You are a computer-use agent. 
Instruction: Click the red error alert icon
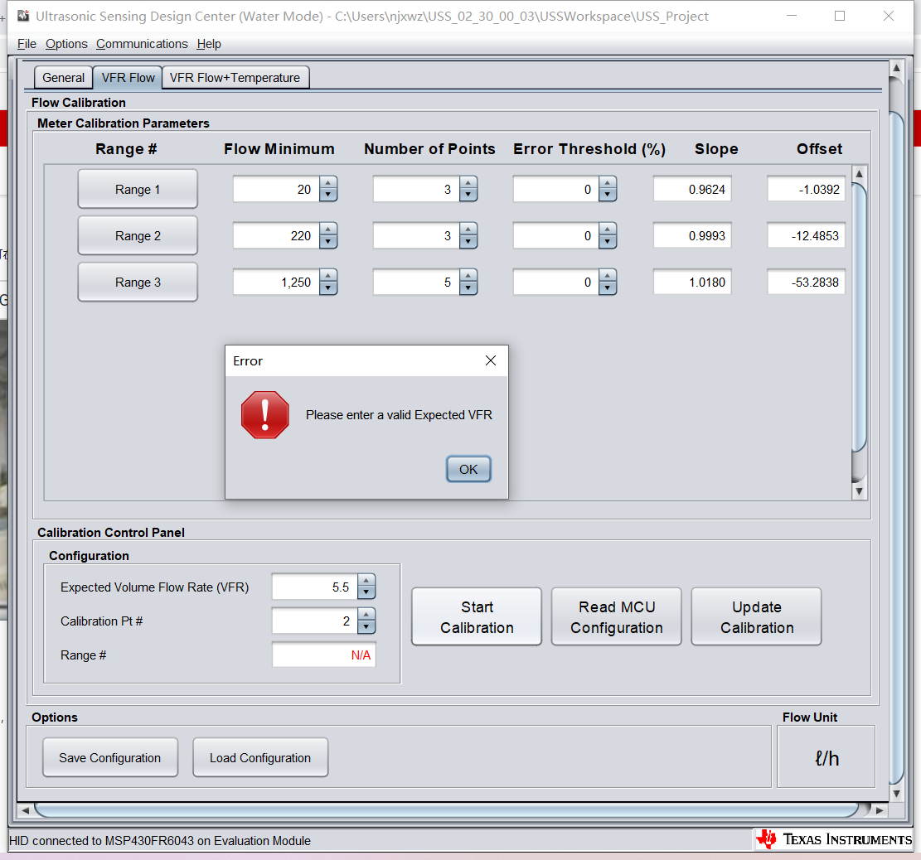(265, 415)
